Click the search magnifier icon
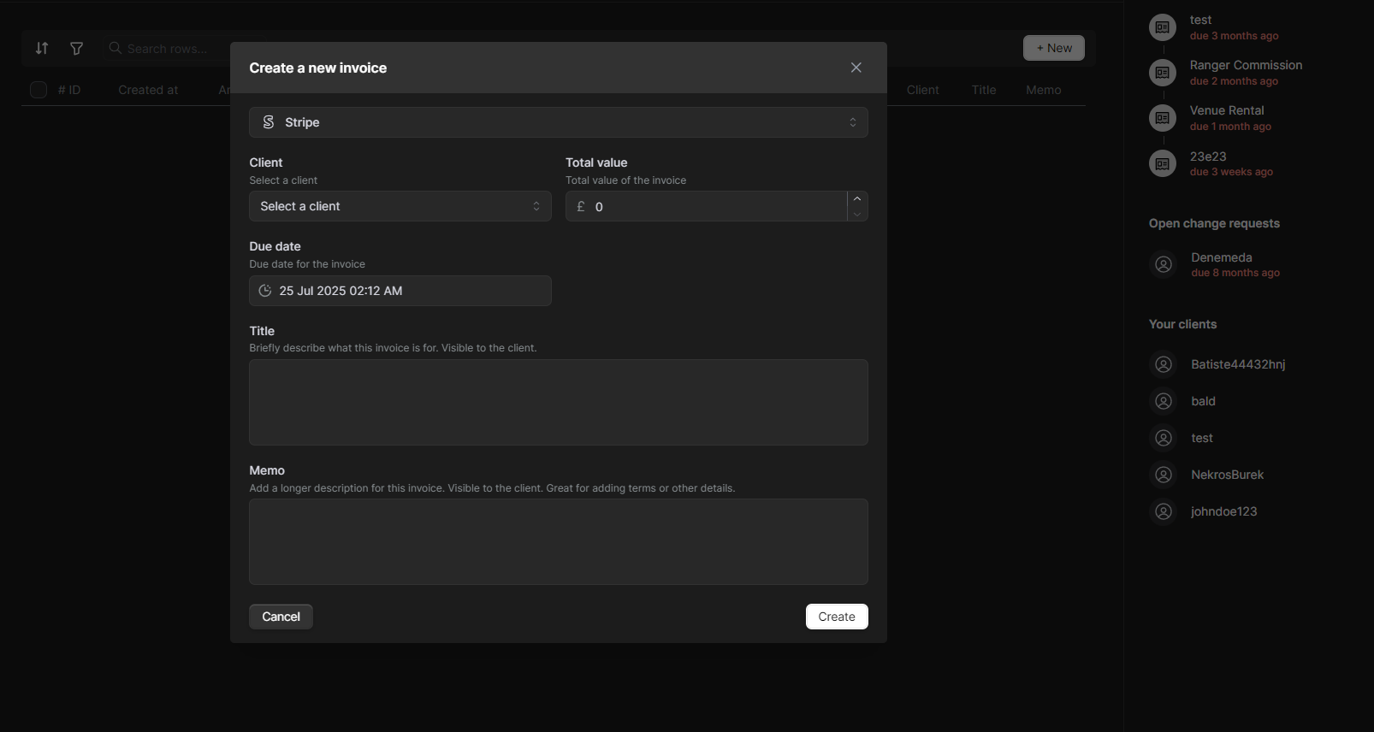The image size is (1374, 732). tap(115, 48)
